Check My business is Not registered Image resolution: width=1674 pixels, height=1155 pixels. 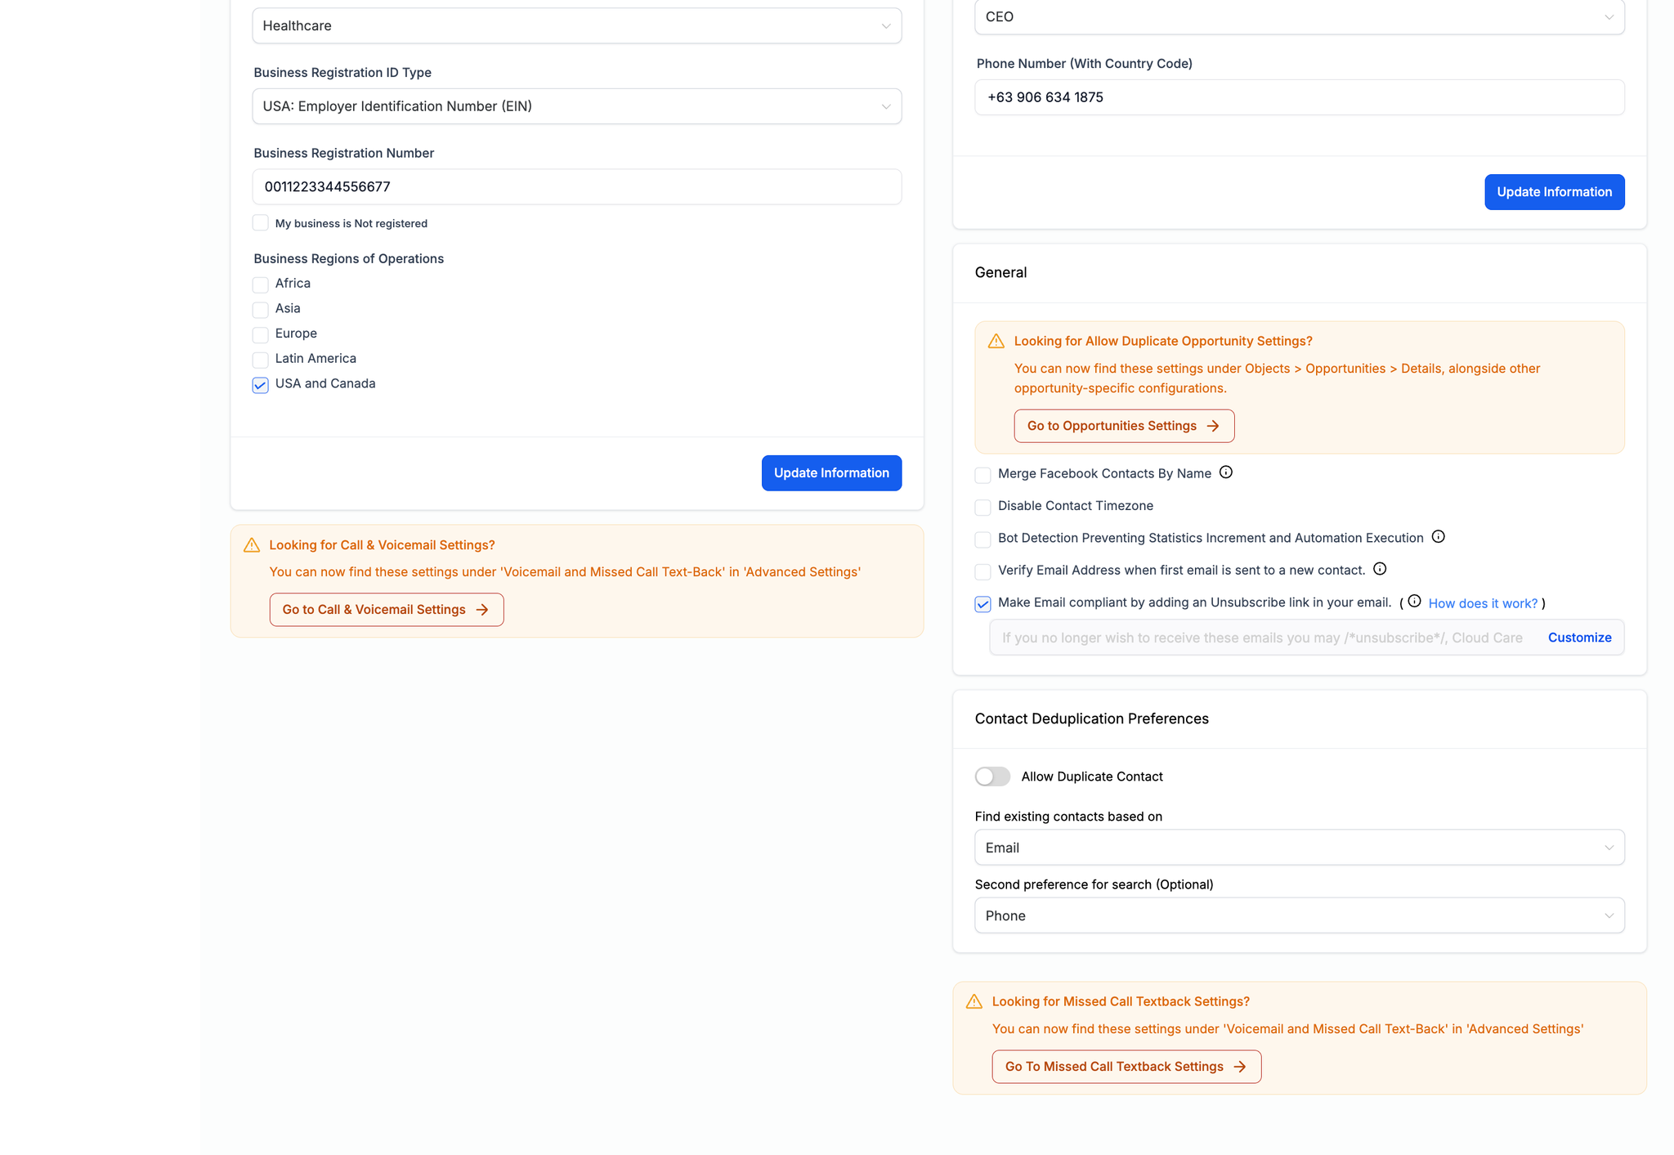click(261, 223)
